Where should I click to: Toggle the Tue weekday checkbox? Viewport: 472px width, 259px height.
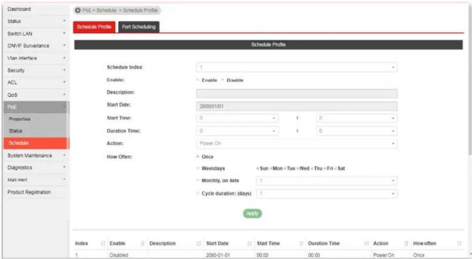pyautogui.click(x=285, y=169)
